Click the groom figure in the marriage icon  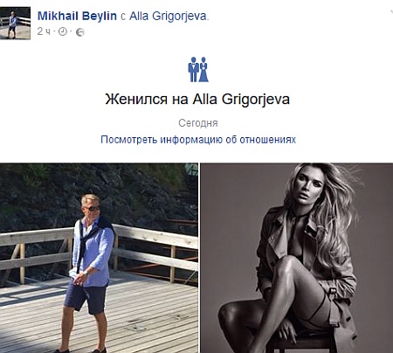193,69
